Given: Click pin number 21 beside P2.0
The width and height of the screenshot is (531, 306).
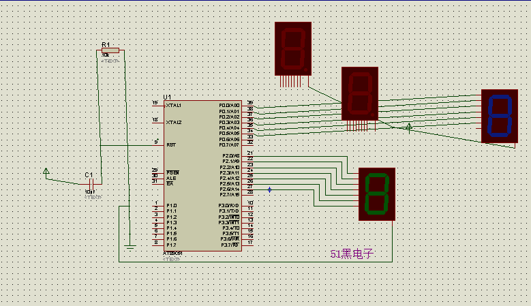Looking at the screenshot, I should pos(250,153).
